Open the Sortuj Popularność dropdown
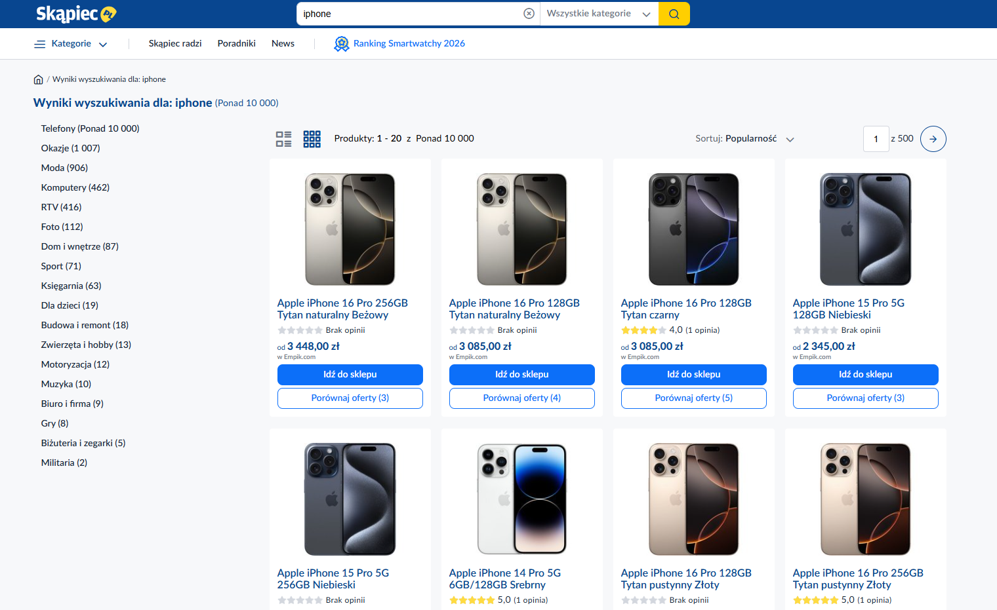 [744, 139]
